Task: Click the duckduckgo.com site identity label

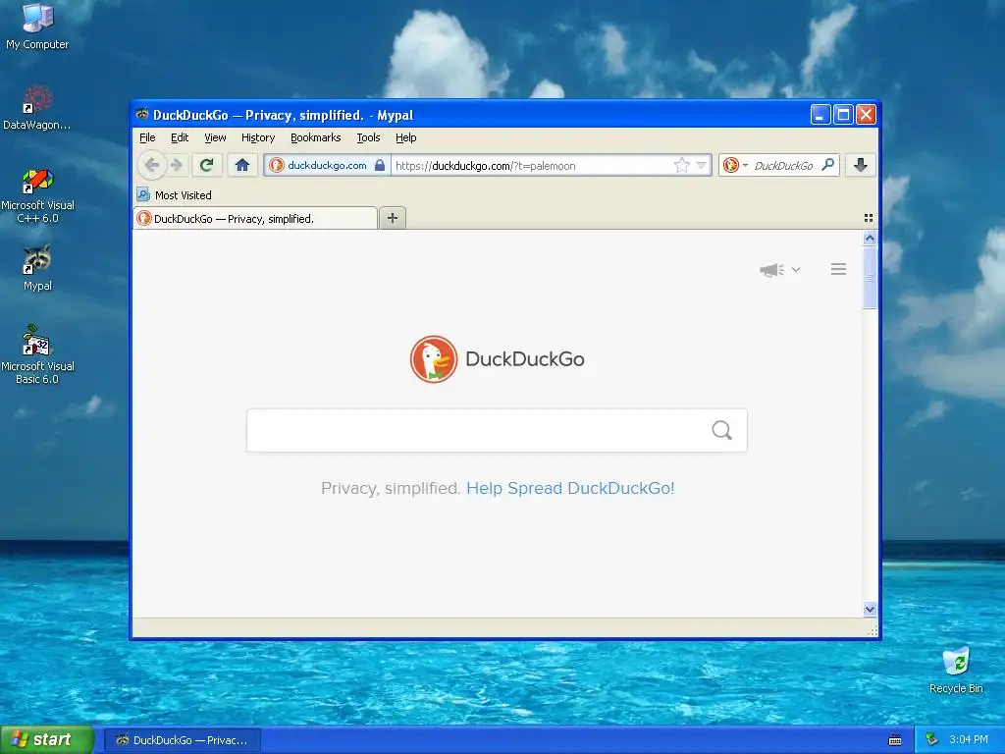Action: pyautogui.click(x=327, y=165)
